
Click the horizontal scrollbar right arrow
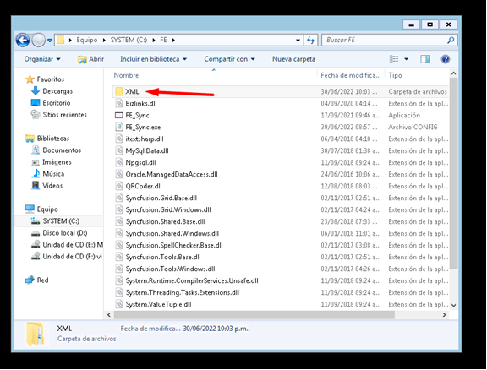(x=444, y=315)
